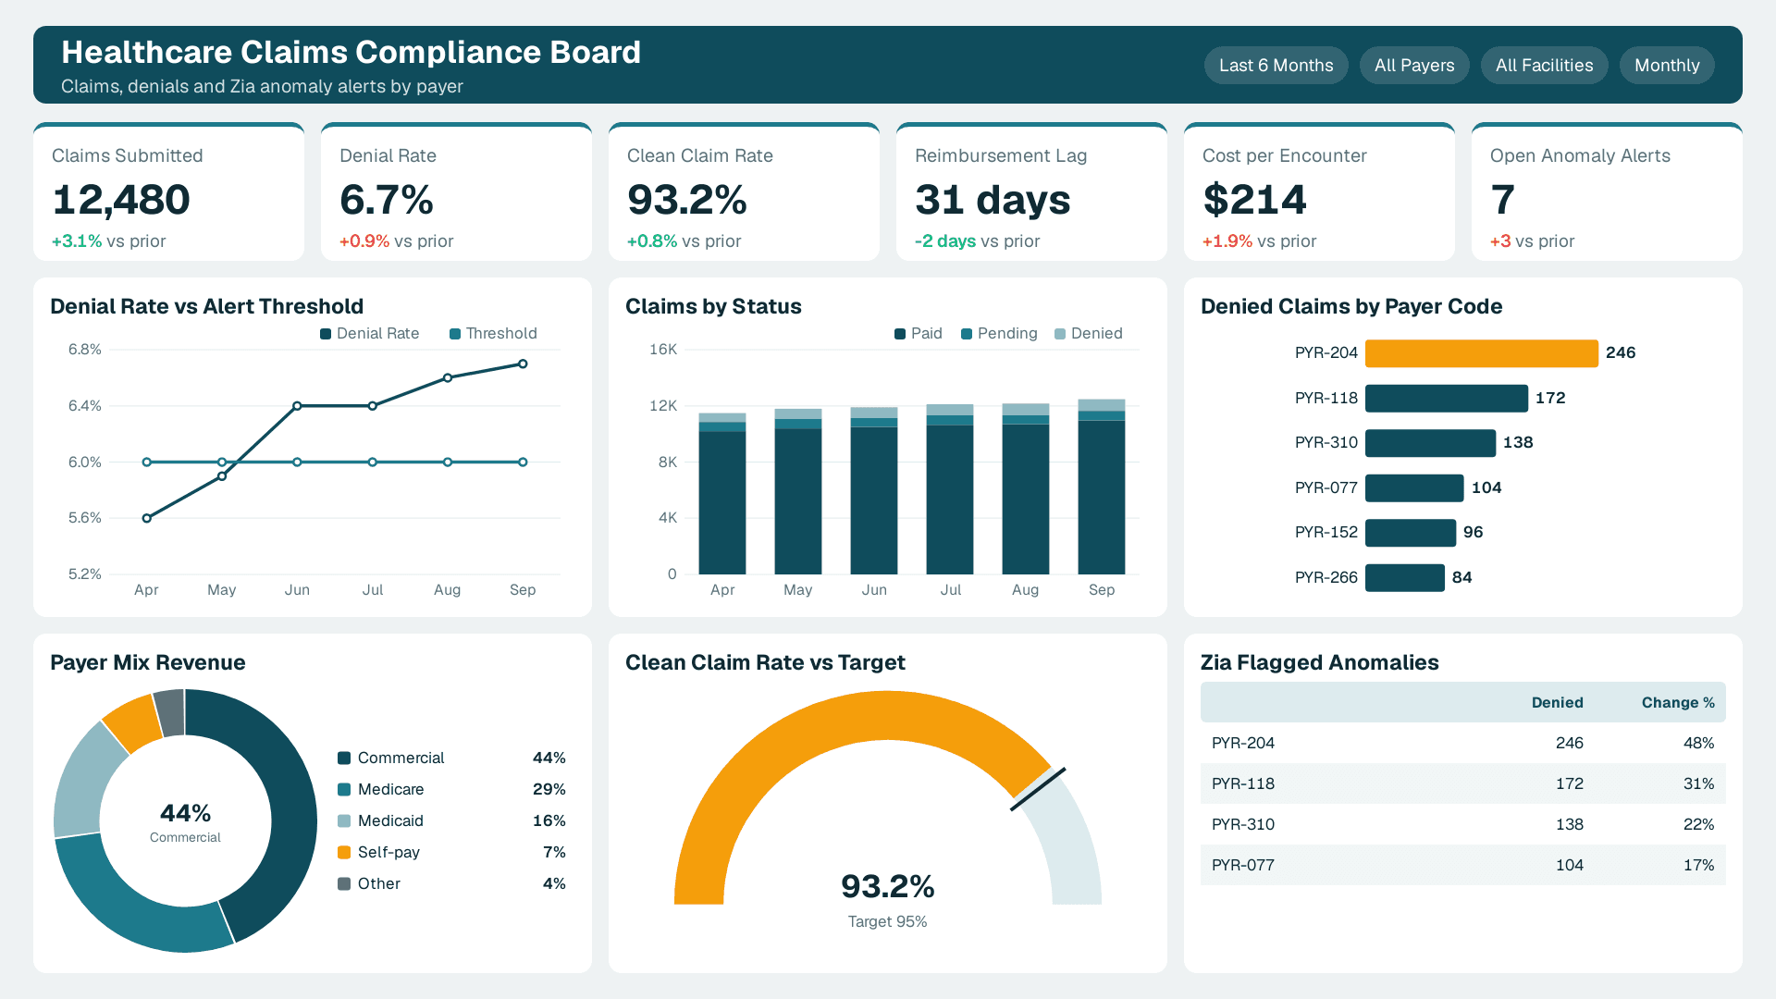The image size is (1776, 999).
Task: Click the PYR-118 bar in payer chart
Action: [1447, 399]
